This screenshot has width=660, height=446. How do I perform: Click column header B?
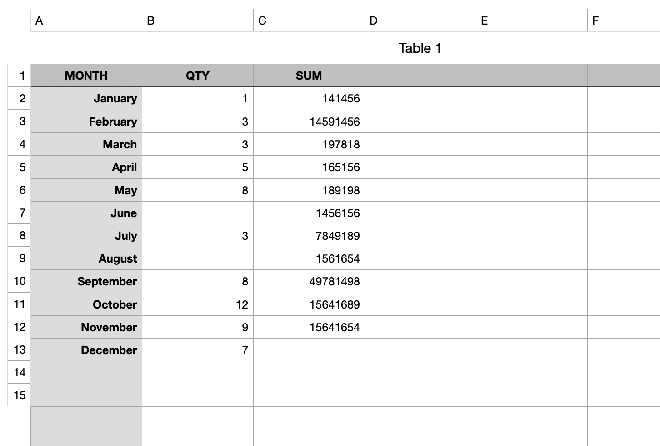[198, 20]
